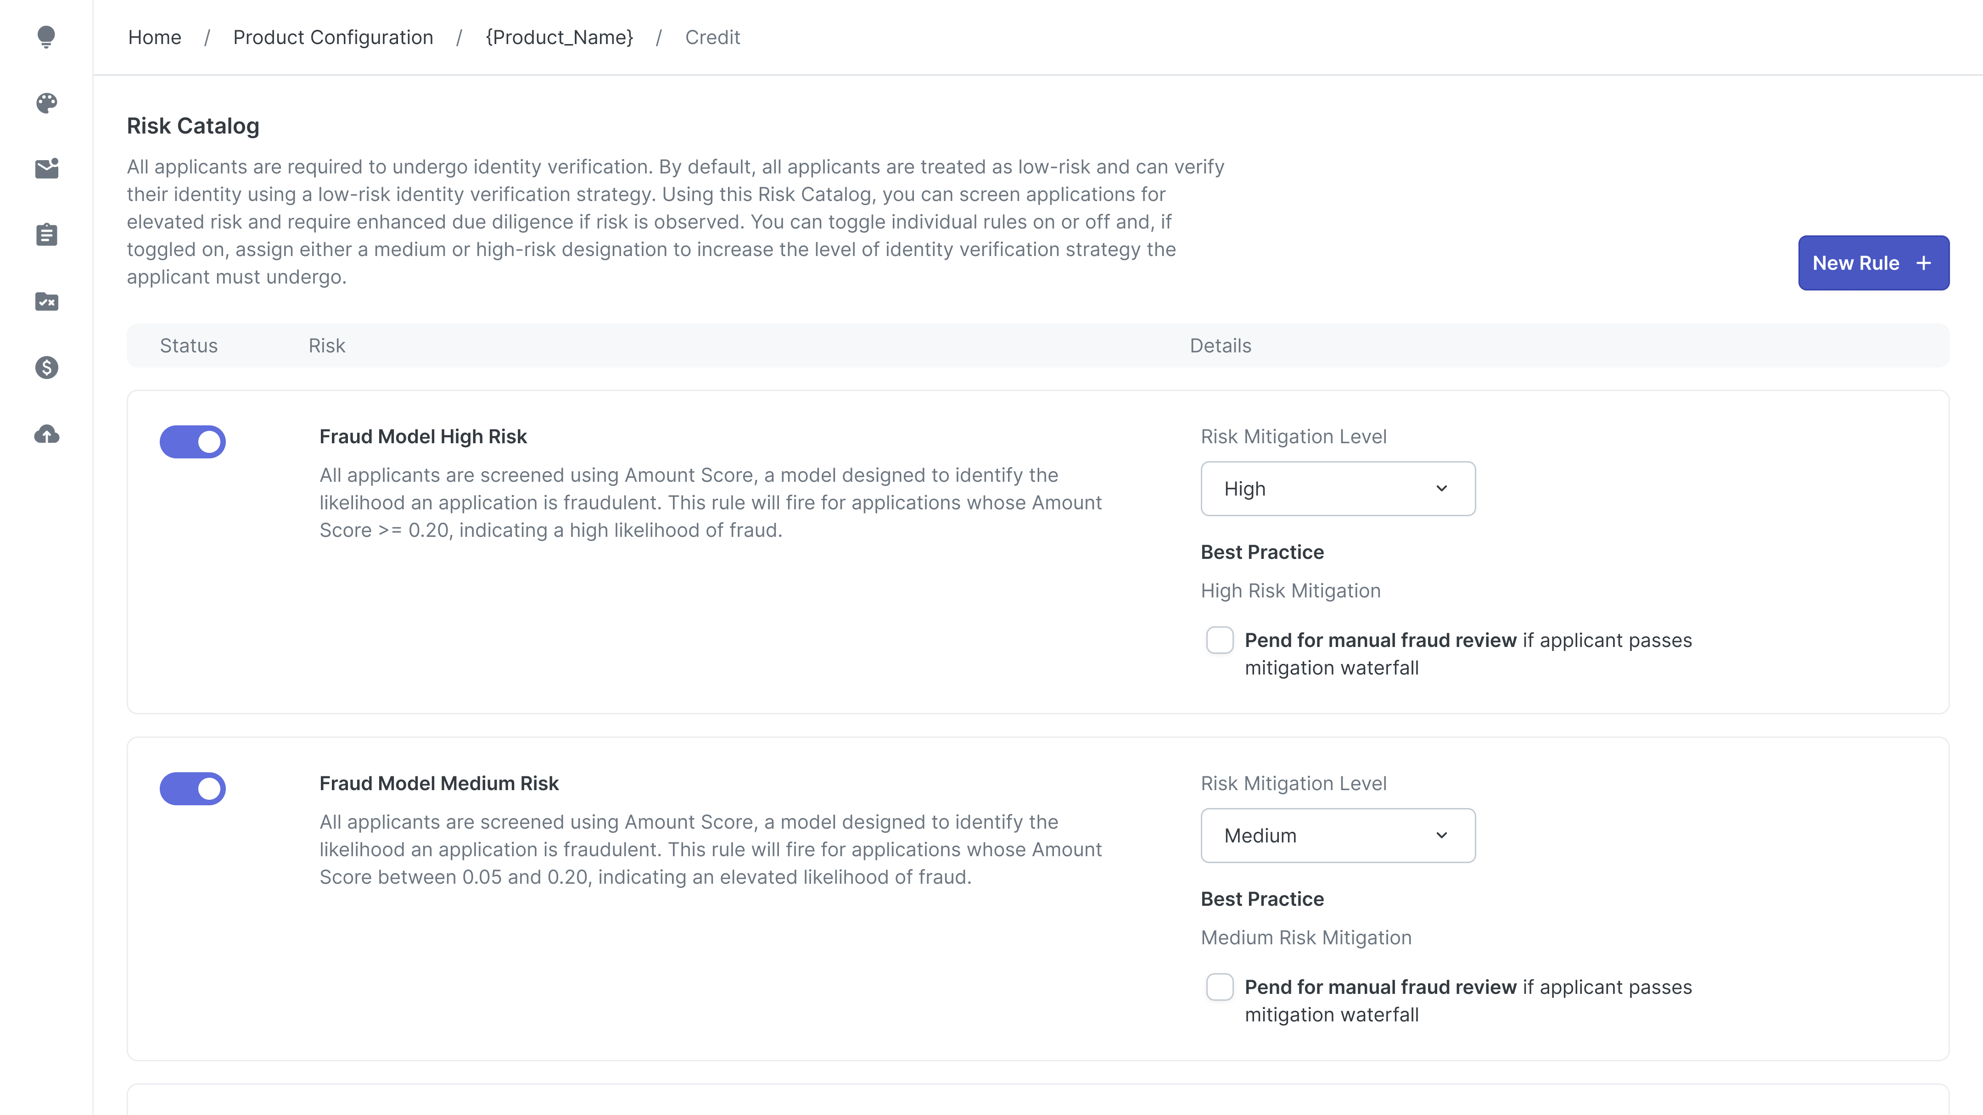Screen dimensions: 1983x1115
Task: Click the Fraud Model High Risk title
Action: coord(423,436)
